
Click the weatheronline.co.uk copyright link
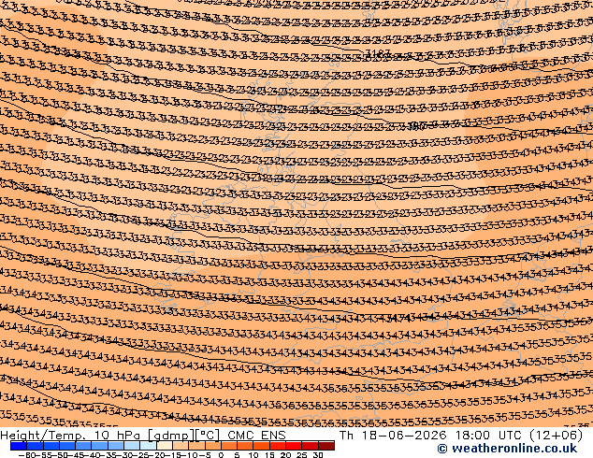tap(507, 449)
